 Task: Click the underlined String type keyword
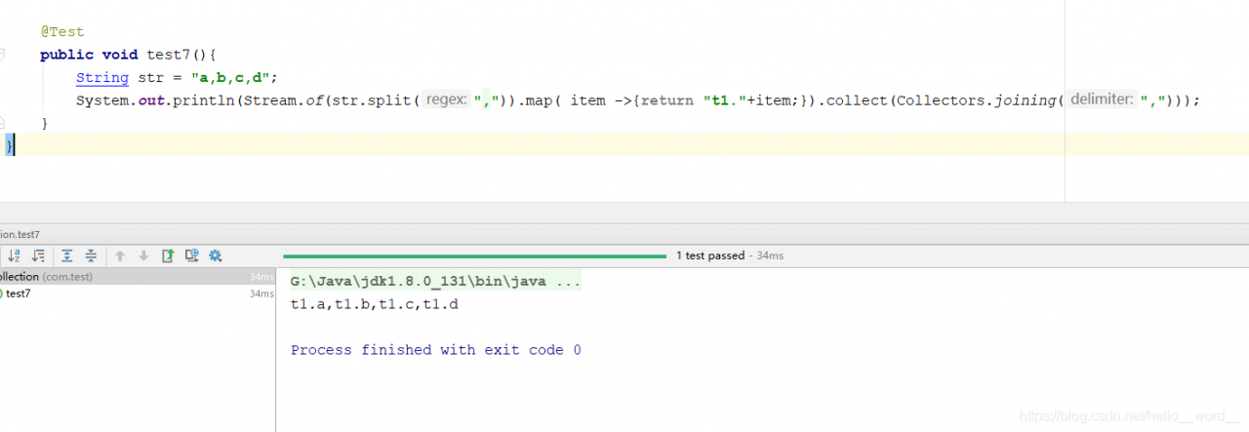[x=102, y=78]
